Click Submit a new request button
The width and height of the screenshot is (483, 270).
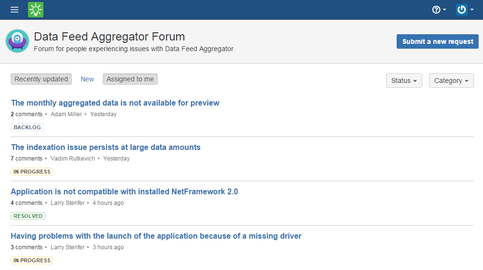pyautogui.click(x=438, y=41)
